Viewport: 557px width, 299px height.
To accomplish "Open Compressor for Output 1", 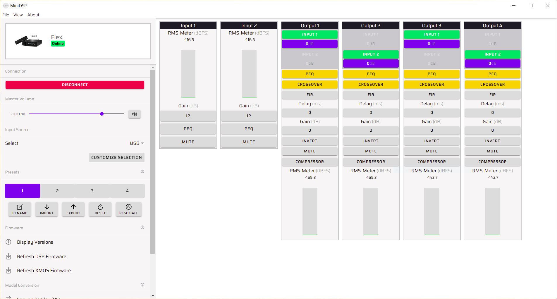I will click(310, 162).
